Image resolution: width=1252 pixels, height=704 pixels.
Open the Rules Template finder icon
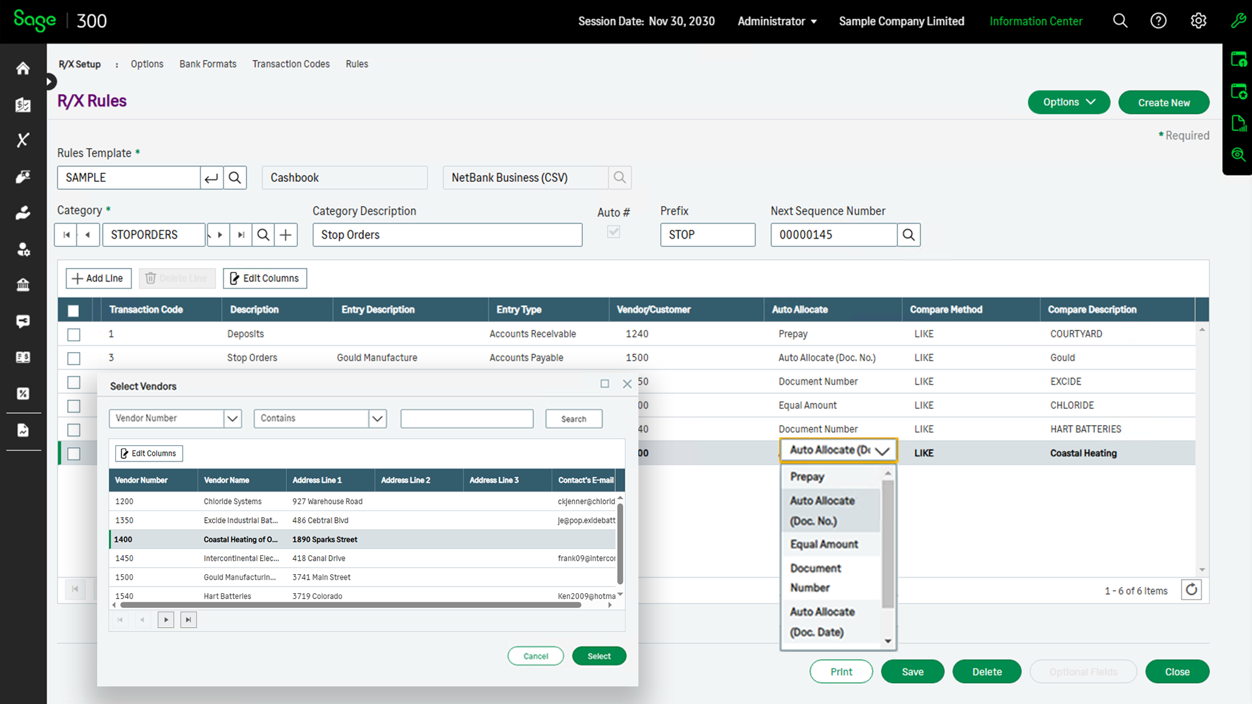[x=235, y=177]
